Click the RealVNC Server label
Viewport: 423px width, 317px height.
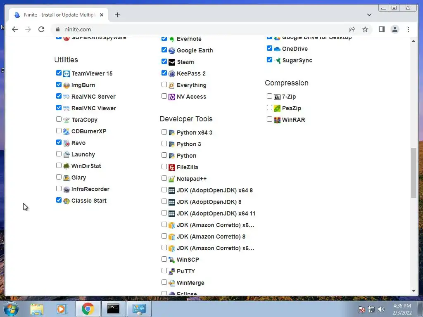(x=93, y=97)
